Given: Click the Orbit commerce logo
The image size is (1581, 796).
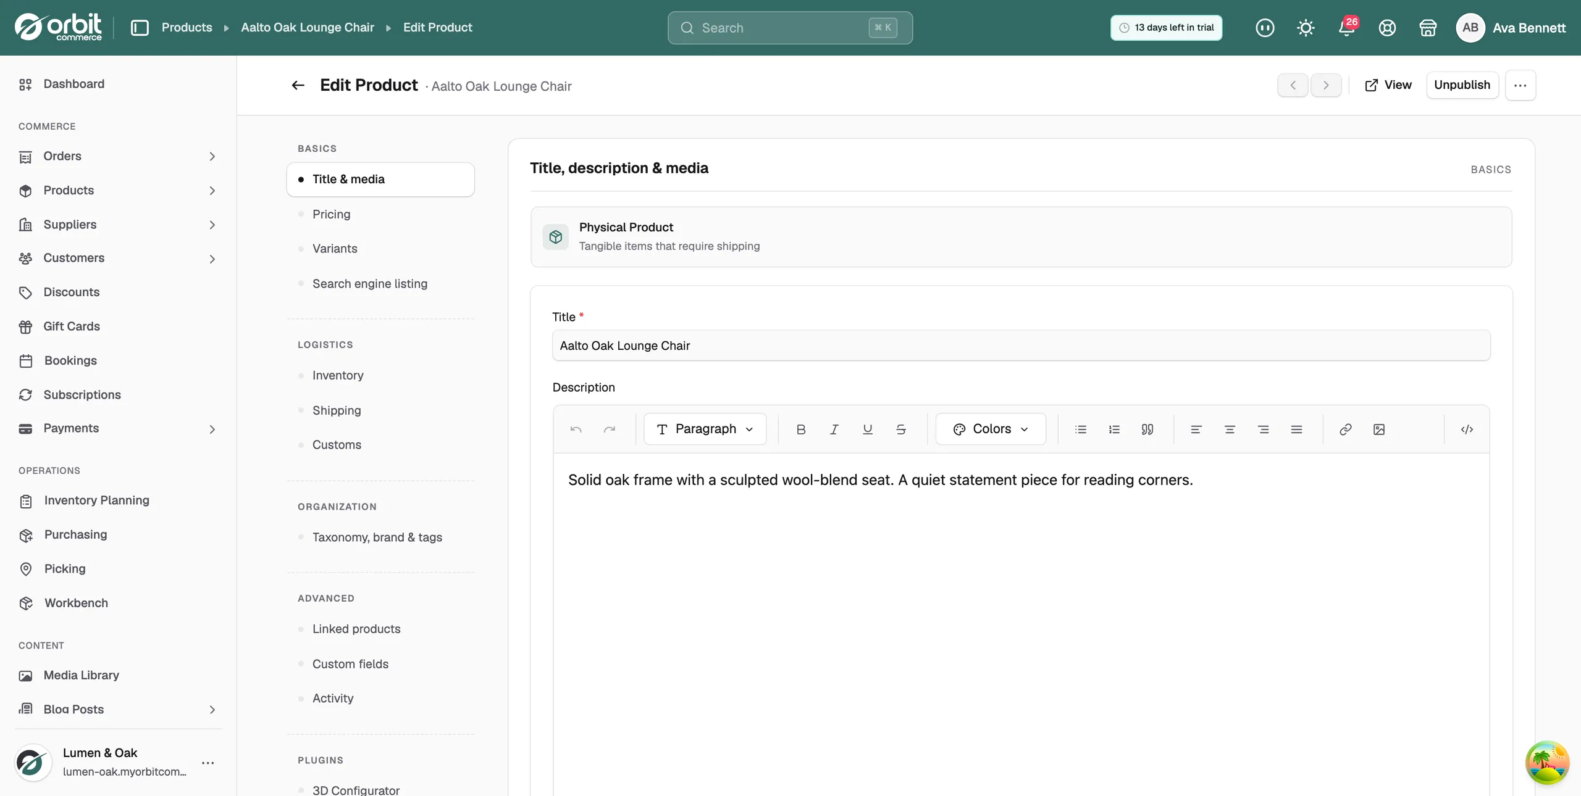Looking at the screenshot, I should tap(59, 27).
